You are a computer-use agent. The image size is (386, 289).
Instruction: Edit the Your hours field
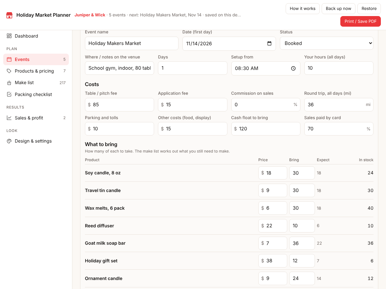[339, 68]
